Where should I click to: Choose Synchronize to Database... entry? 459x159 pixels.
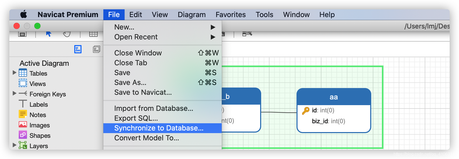click(x=163, y=128)
